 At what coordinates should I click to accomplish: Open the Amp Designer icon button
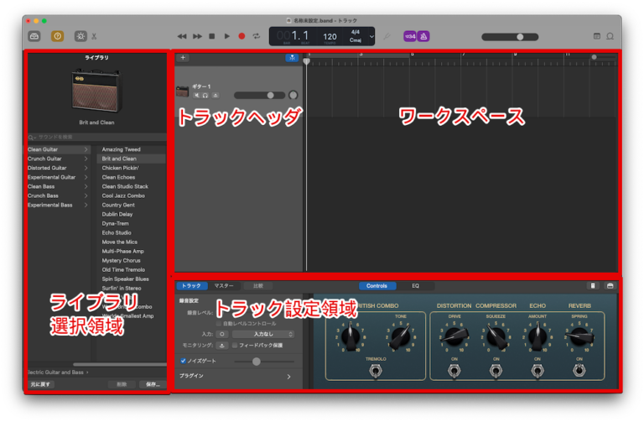click(x=593, y=285)
